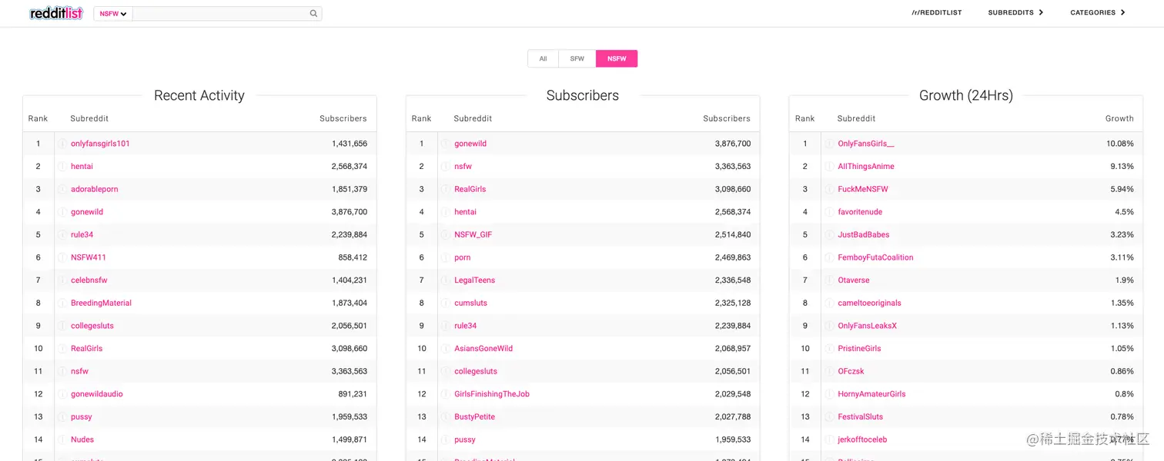Click info icon beside RealGirls in Subscribers list
The image size is (1164, 461).
click(445, 189)
